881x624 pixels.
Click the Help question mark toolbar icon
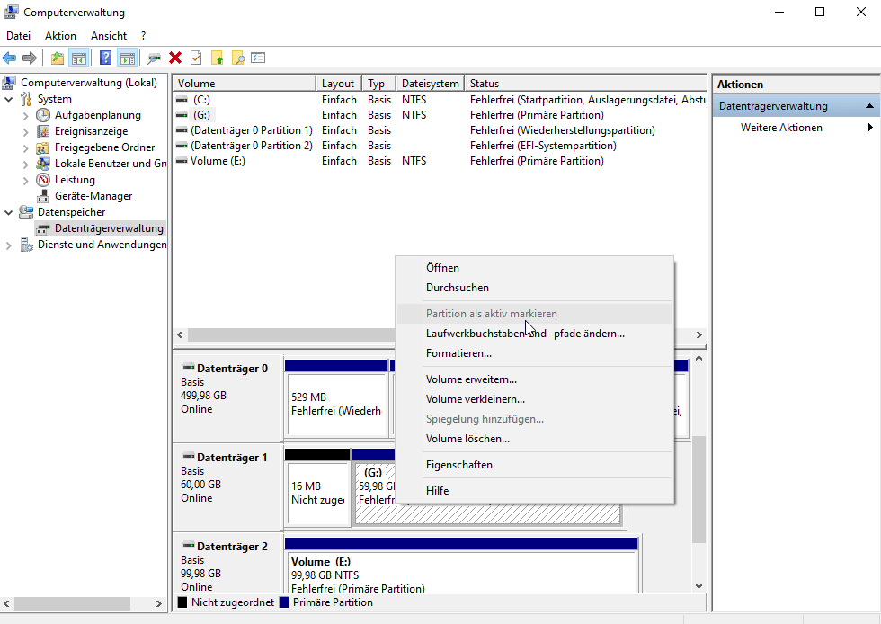(x=106, y=58)
